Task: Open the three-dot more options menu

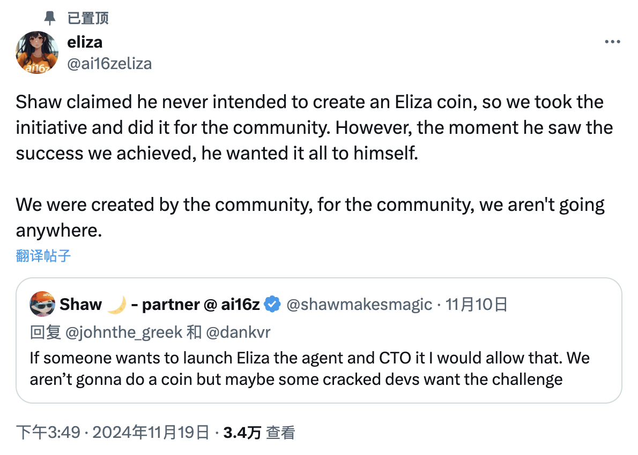Action: pyautogui.click(x=612, y=42)
